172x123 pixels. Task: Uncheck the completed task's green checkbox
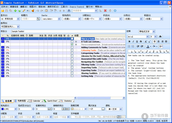(72, 44)
